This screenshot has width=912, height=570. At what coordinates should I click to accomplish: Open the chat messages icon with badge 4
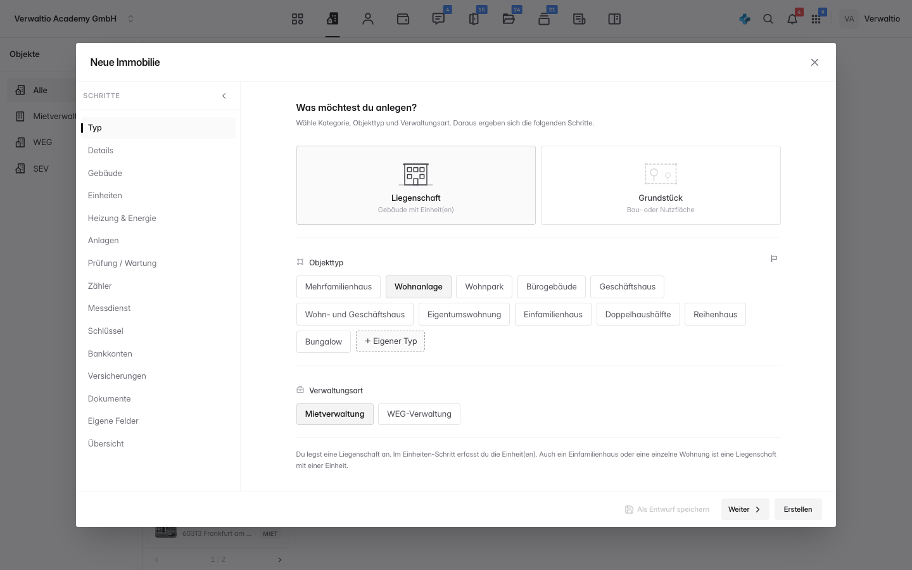coord(438,19)
